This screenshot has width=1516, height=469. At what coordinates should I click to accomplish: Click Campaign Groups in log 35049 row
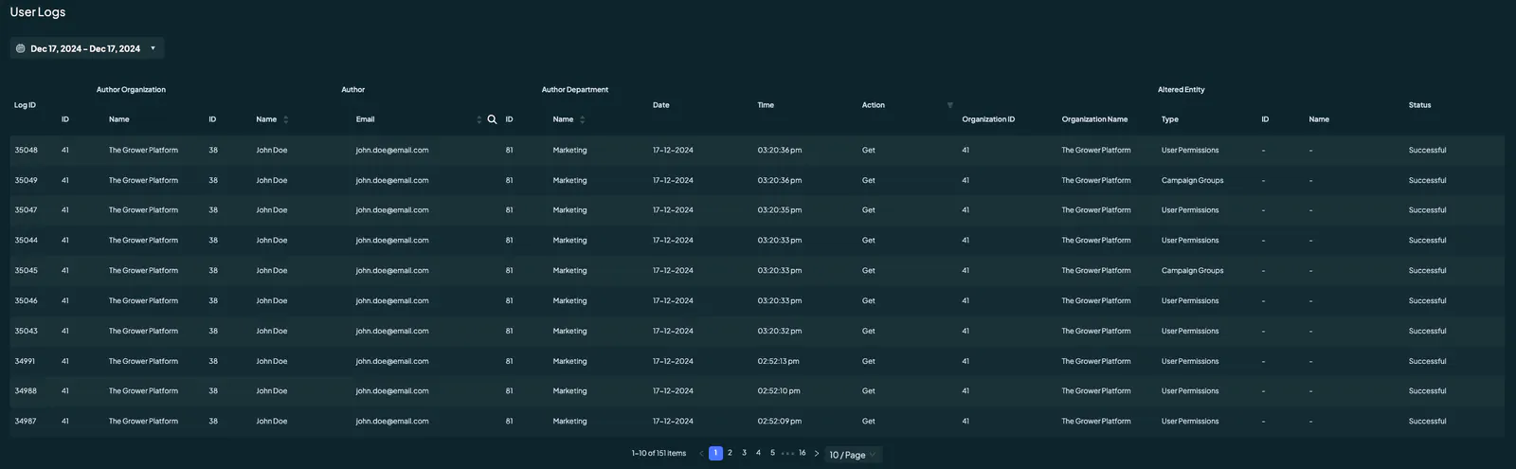point(1192,180)
